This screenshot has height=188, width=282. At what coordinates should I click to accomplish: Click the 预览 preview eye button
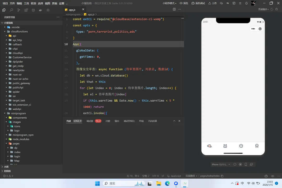184,3
